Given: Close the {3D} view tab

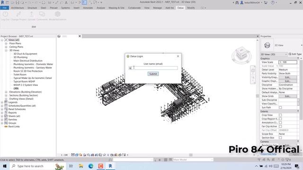Looking at the screenshot, I should pyautogui.click(x=80, y=36).
